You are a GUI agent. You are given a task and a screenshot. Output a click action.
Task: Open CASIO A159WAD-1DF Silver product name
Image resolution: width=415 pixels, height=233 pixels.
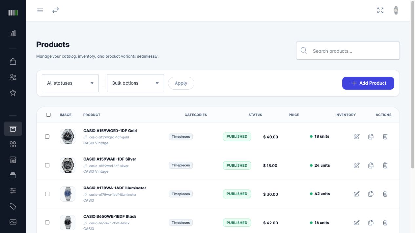coord(110,159)
